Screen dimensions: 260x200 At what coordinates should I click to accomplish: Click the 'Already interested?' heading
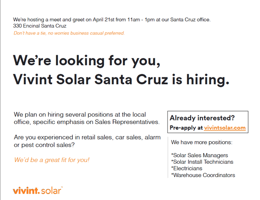[202, 118]
